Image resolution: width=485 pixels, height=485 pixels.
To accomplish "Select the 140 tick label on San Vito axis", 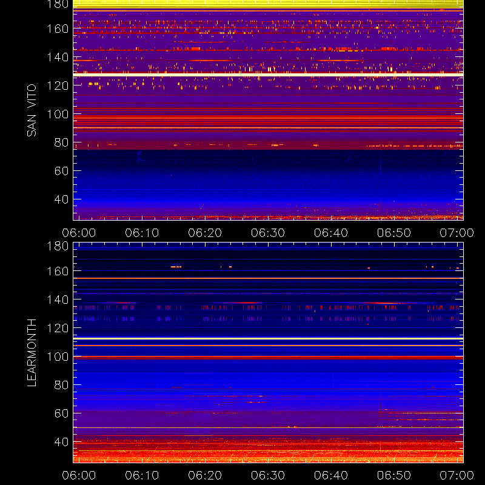I will 58,57.
